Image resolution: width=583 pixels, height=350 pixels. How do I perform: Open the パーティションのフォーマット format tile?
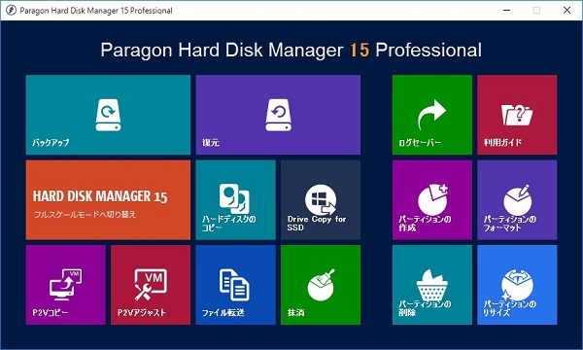[x=517, y=199]
